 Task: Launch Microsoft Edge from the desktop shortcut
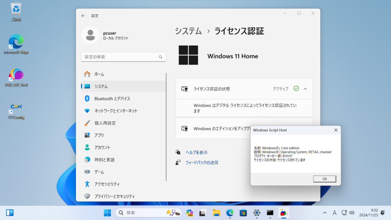[x=16, y=44]
